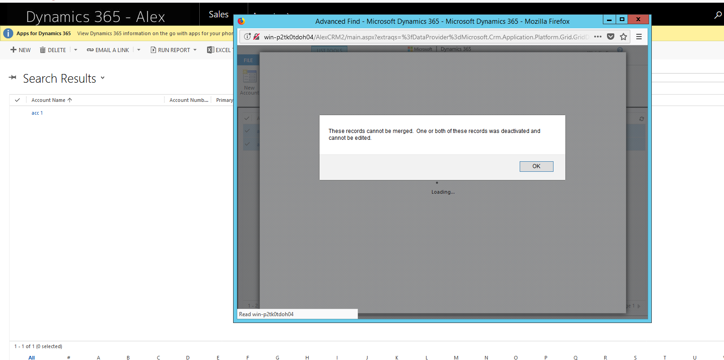Viewport: 724px width, 360px height.
Task: Click the help question mark in Advanced Find
Action: pos(620,50)
